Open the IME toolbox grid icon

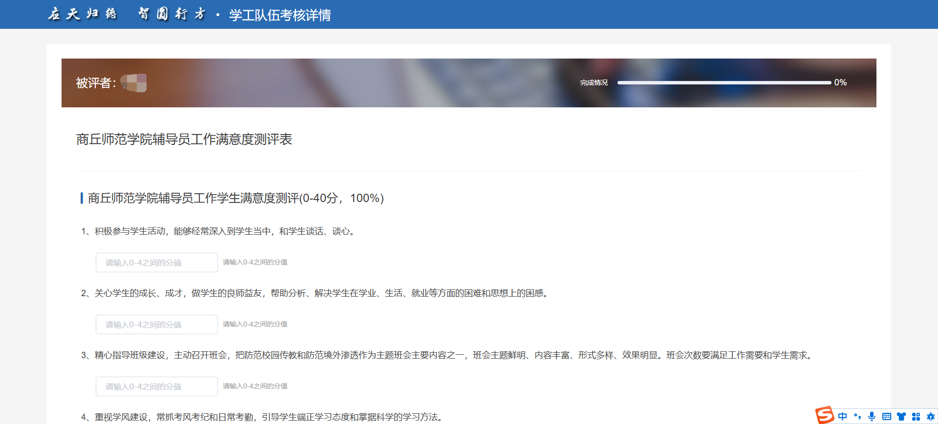click(916, 416)
